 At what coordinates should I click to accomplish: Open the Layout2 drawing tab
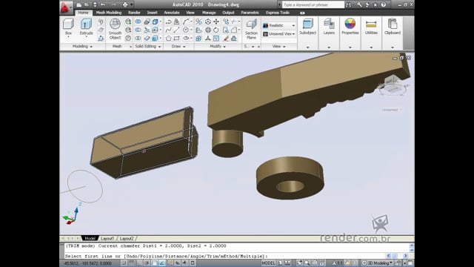127,239
